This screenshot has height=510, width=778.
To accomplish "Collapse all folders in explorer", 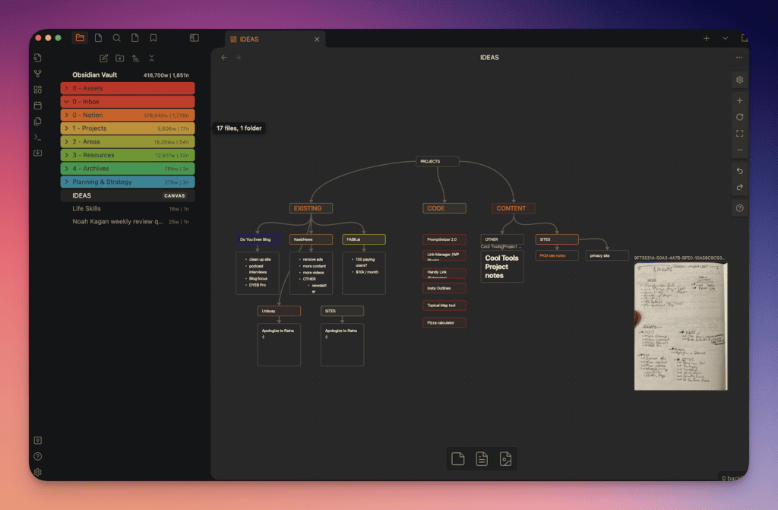I will point(152,58).
